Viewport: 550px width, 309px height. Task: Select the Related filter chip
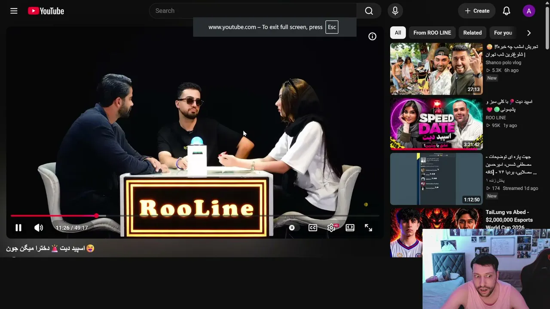point(472,33)
